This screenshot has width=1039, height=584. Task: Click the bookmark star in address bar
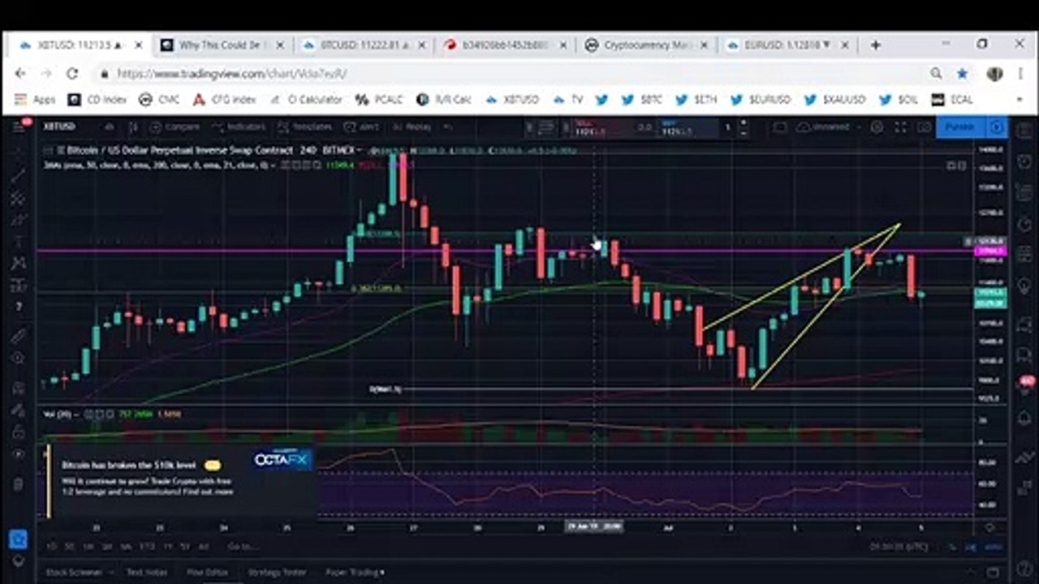tap(963, 73)
